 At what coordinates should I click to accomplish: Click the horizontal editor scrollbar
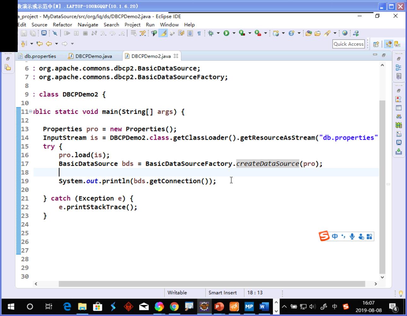[212, 284]
